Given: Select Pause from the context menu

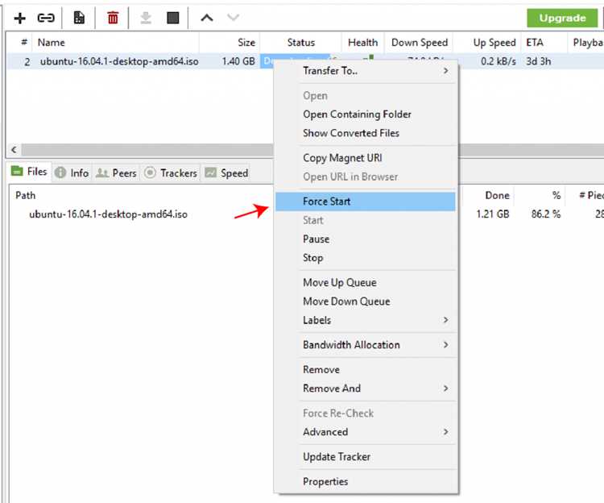Looking at the screenshot, I should point(365,239).
